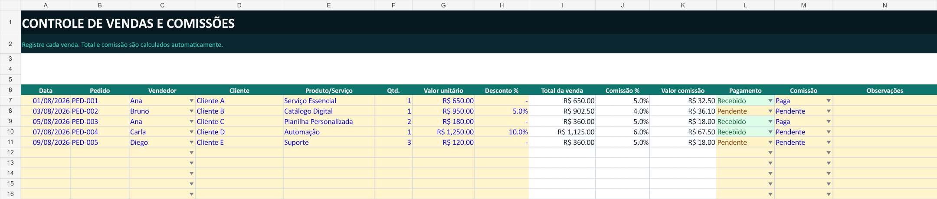
Task: Select row 6 header
Action: [x=10, y=90]
